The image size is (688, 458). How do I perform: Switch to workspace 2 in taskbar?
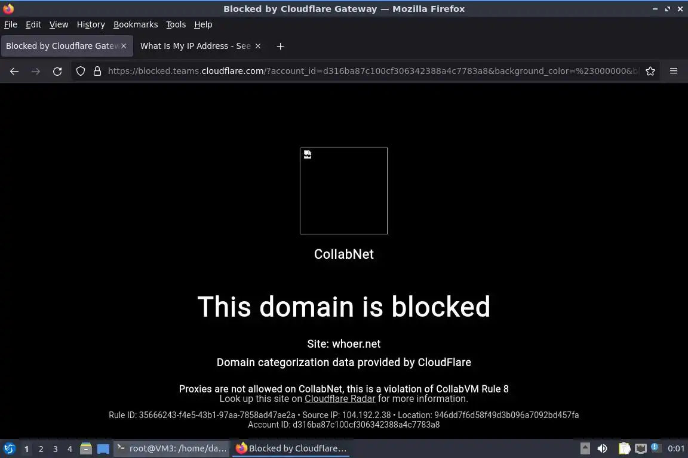[41, 449]
